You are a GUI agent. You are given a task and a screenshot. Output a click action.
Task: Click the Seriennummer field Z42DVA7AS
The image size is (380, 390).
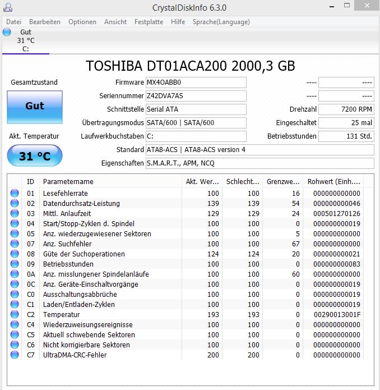click(196, 96)
